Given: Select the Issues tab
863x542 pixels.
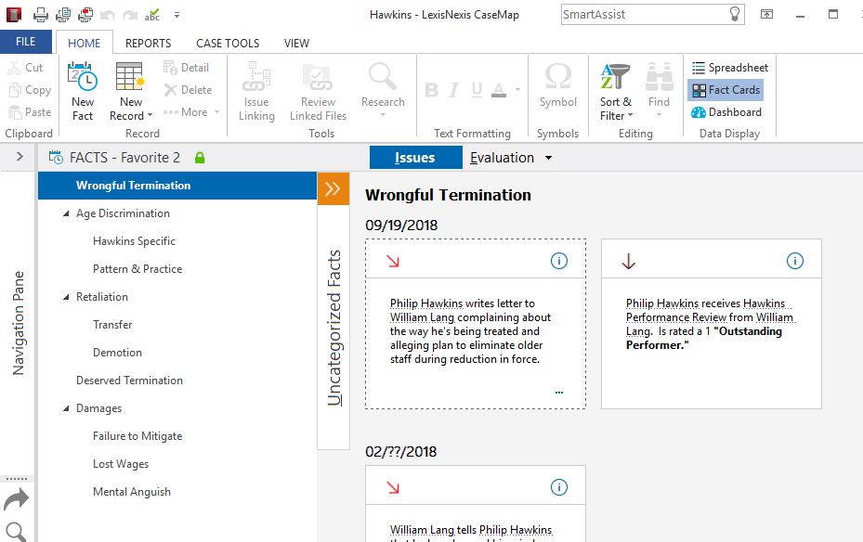Looking at the screenshot, I should click(415, 158).
